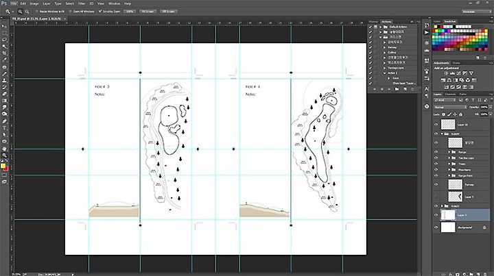This screenshot has width=494, height=276.
Task: Click play selection in Actions panel
Action: coord(389,89)
